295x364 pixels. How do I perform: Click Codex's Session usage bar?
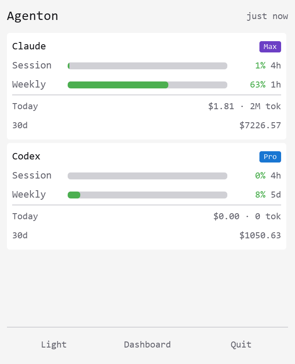[147, 176]
